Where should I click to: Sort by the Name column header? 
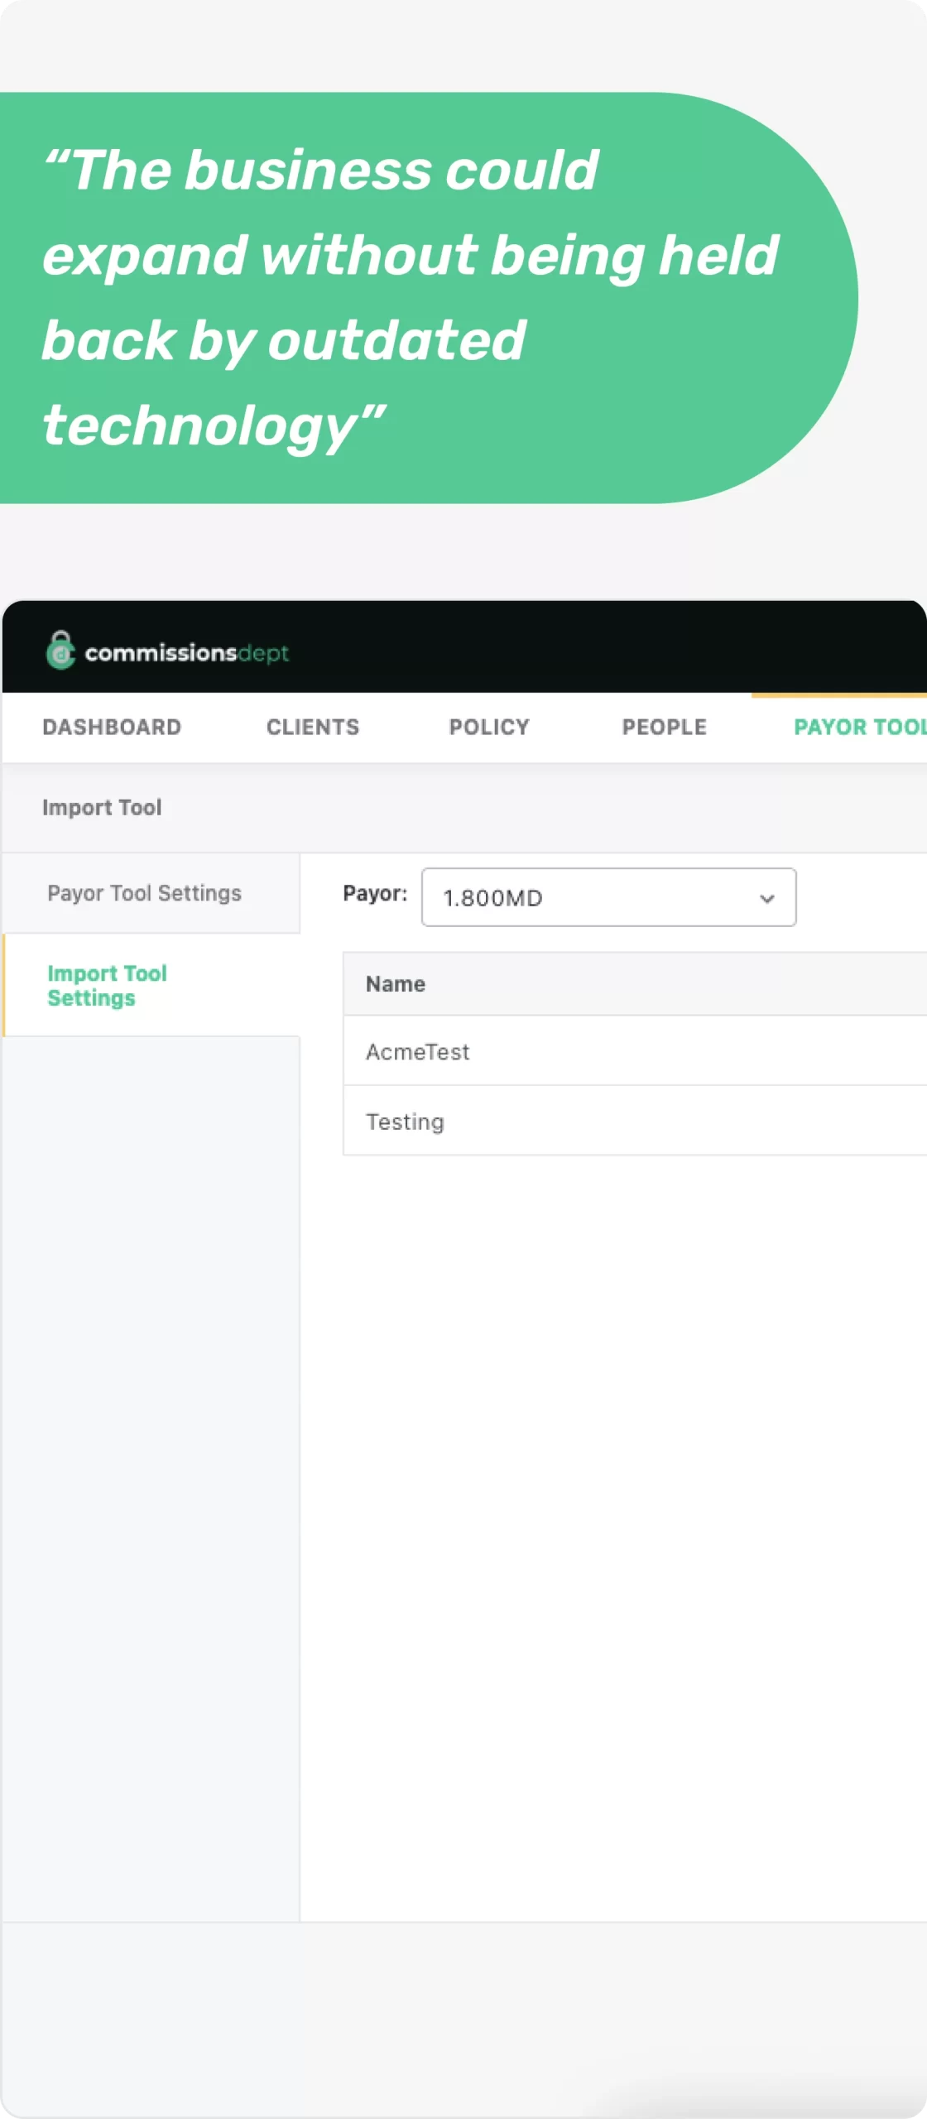[396, 984]
